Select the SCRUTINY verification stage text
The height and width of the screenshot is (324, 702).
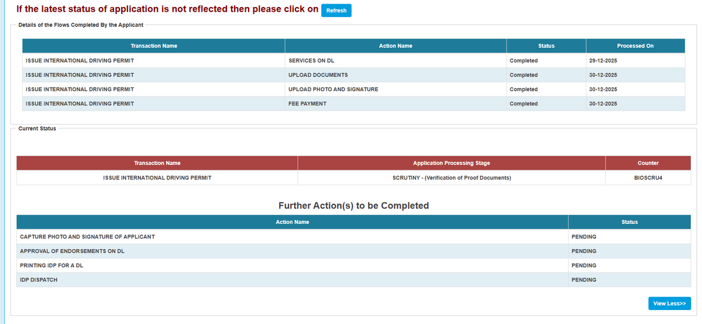[x=452, y=178]
